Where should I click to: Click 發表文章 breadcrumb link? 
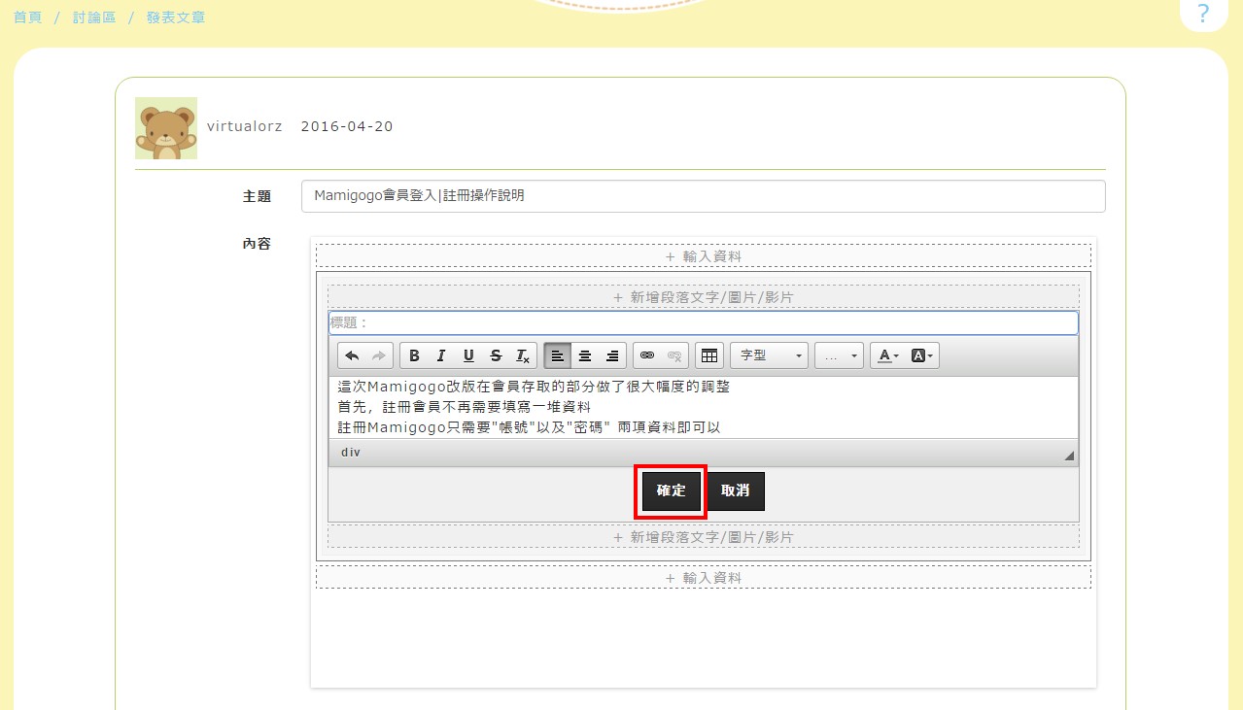[176, 17]
